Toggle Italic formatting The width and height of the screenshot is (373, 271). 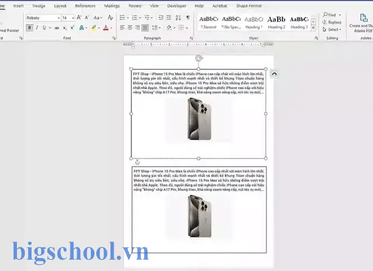click(x=37, y=28)
